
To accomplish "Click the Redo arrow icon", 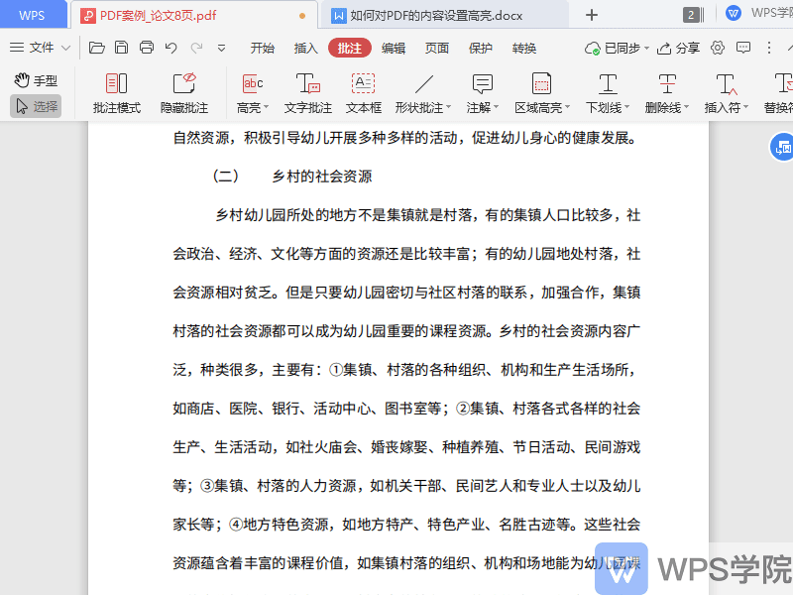I will 196,48.
